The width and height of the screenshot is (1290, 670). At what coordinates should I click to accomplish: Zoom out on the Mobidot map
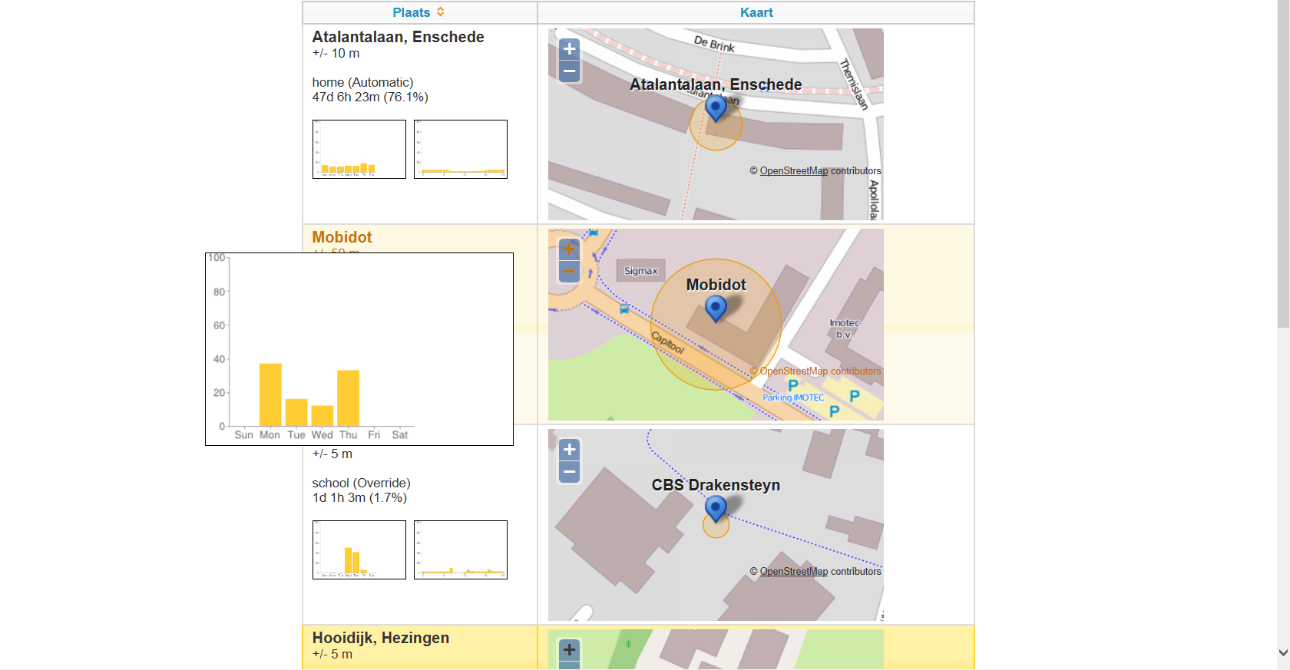[569, 272]
